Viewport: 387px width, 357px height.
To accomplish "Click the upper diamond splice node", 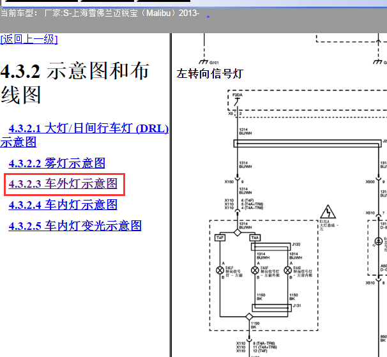I will pos(238,232).
